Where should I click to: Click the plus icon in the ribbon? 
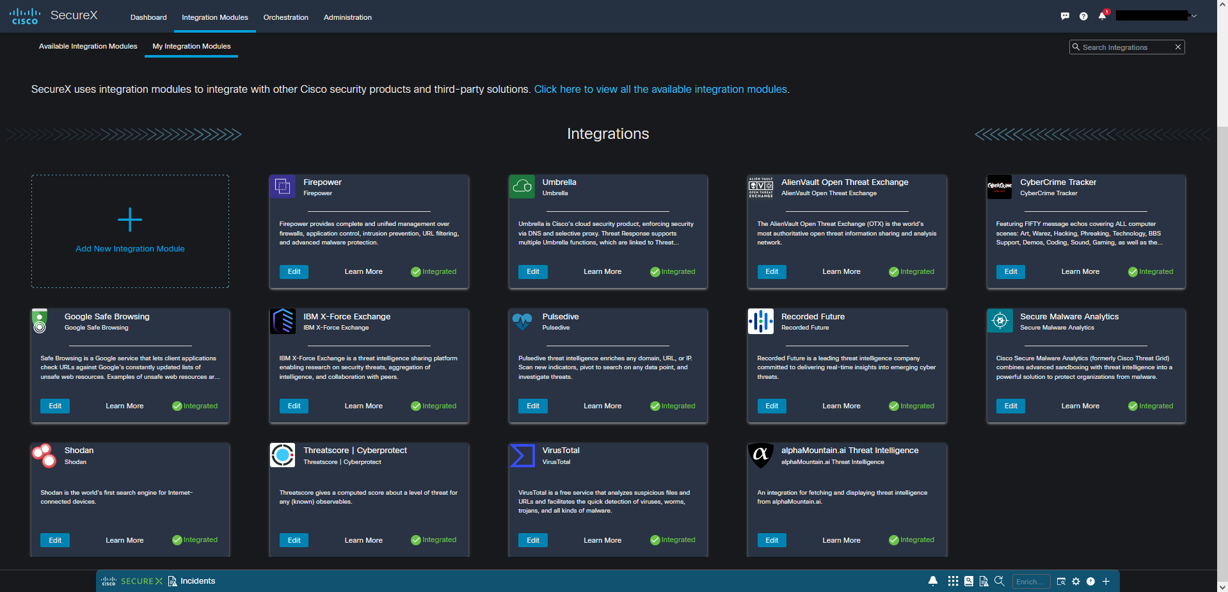point(1106,581)
